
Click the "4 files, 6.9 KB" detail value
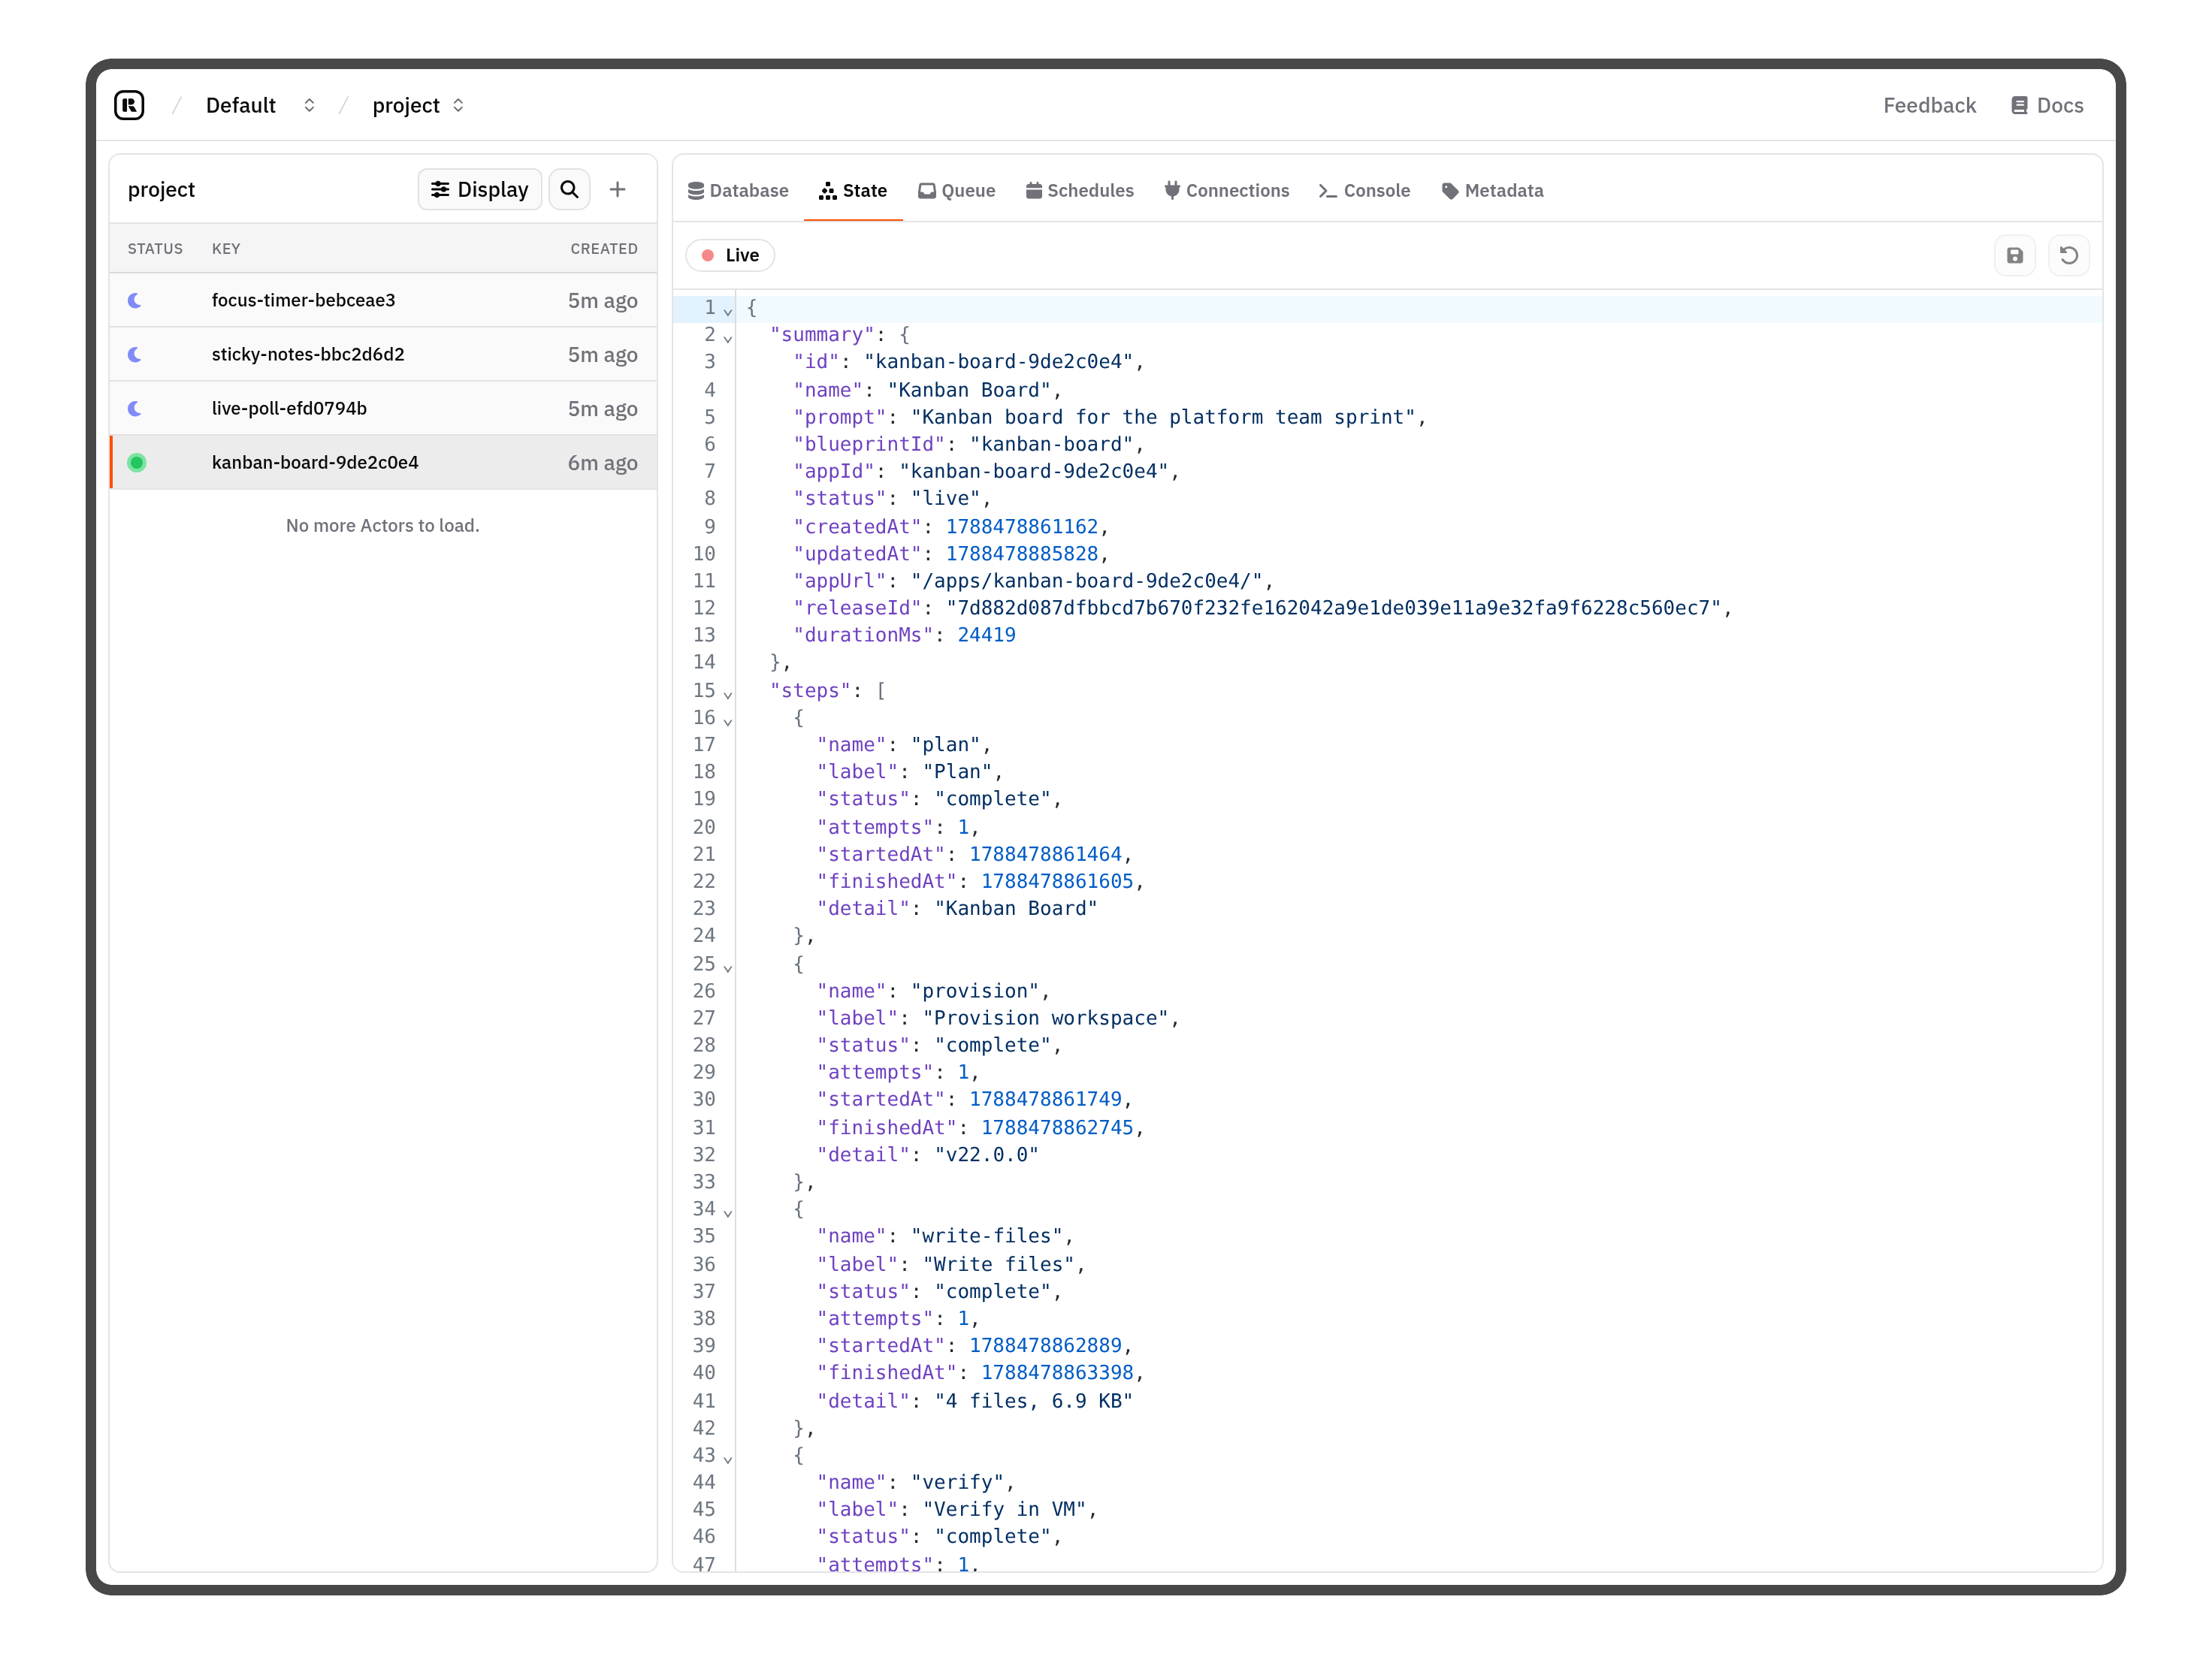[1033, 1400]
